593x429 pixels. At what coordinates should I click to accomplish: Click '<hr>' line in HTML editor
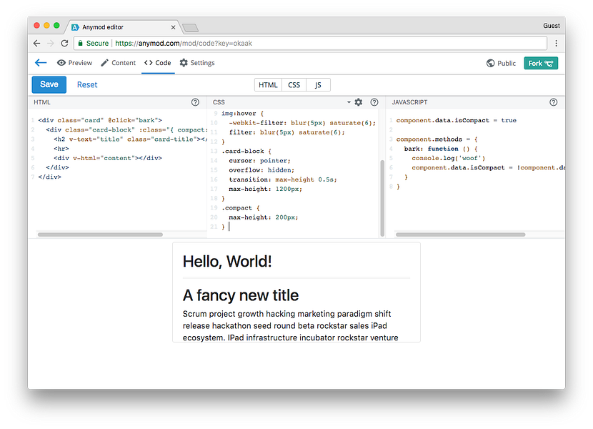coord(61,149)
